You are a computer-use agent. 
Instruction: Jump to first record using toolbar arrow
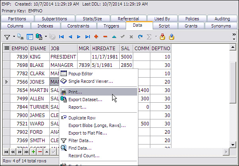pos(62,37)
